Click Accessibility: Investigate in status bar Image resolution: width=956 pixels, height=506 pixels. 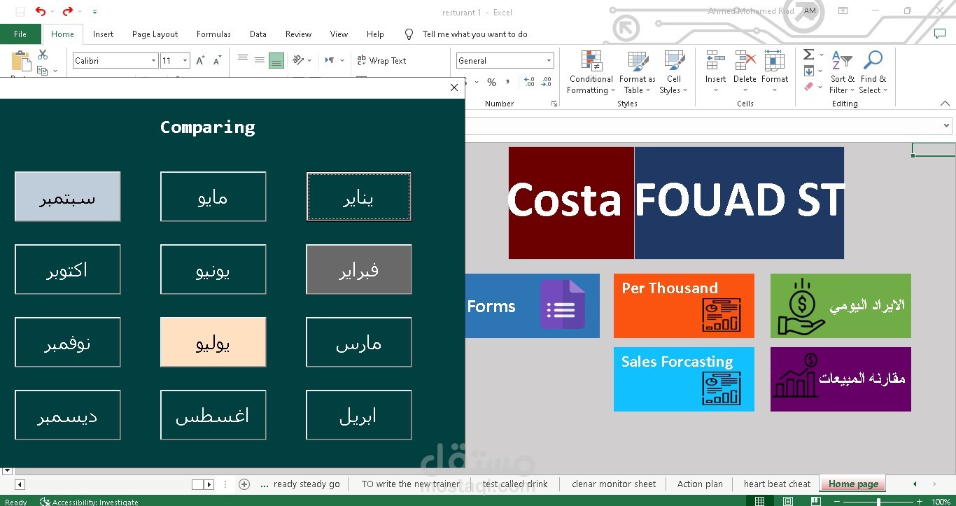90,502
